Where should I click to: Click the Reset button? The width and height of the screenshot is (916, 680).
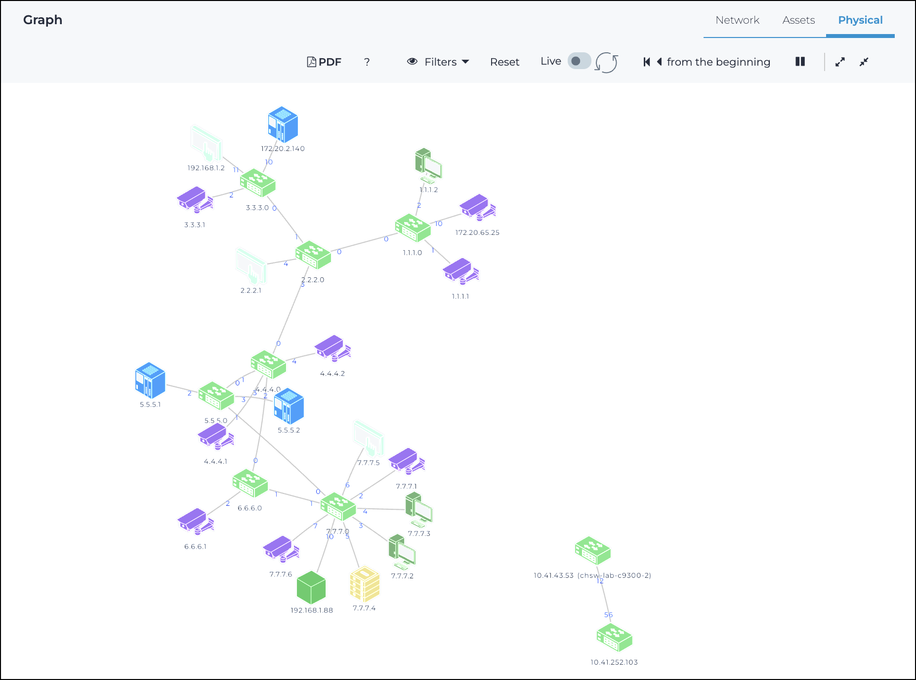point(504,62)
